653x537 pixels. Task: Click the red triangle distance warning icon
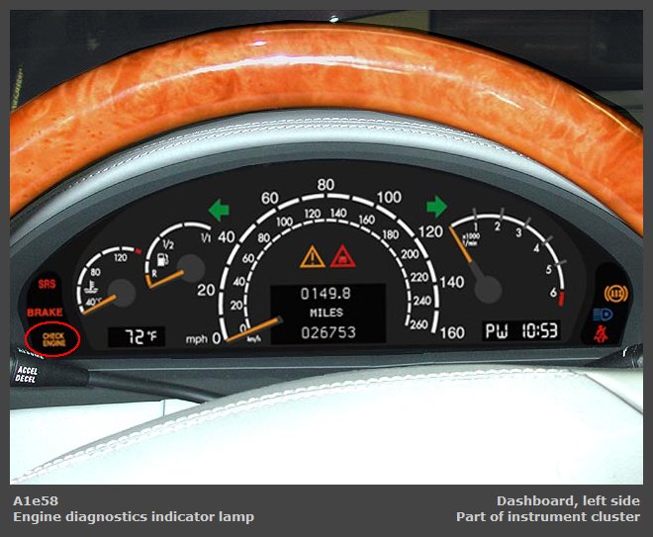[x=342, y=257]
